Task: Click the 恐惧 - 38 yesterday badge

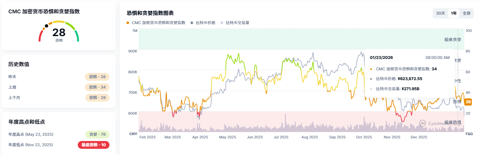Action: [x=97, y=77]
